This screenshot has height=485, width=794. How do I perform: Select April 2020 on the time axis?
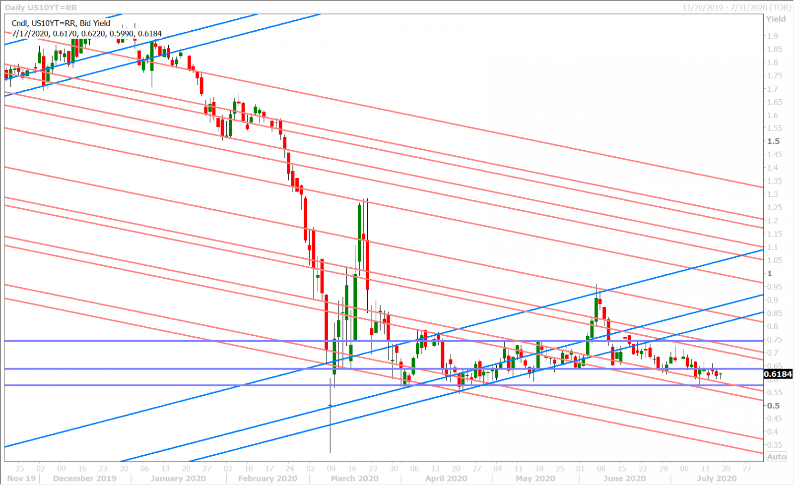[x=446, y=479]
